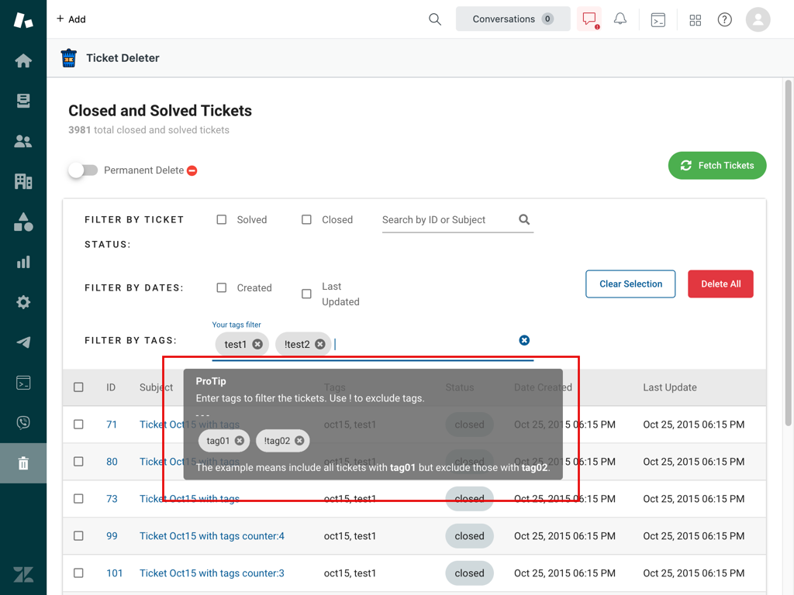Select the Ticket Deleter trash icon in the sidebar
The width and height of the screenshot is (794, 595).
23,463
